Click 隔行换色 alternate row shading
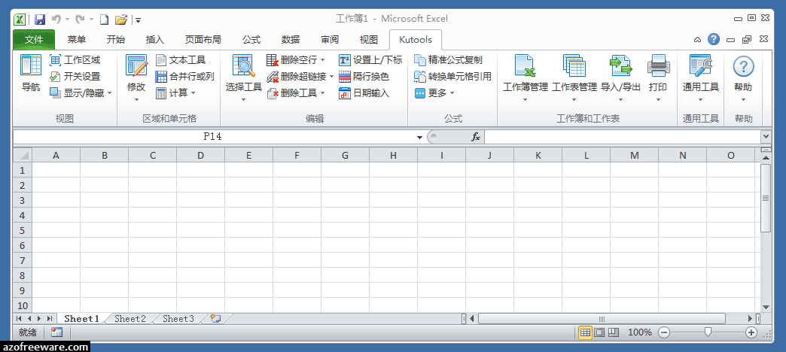 (364, 77)
